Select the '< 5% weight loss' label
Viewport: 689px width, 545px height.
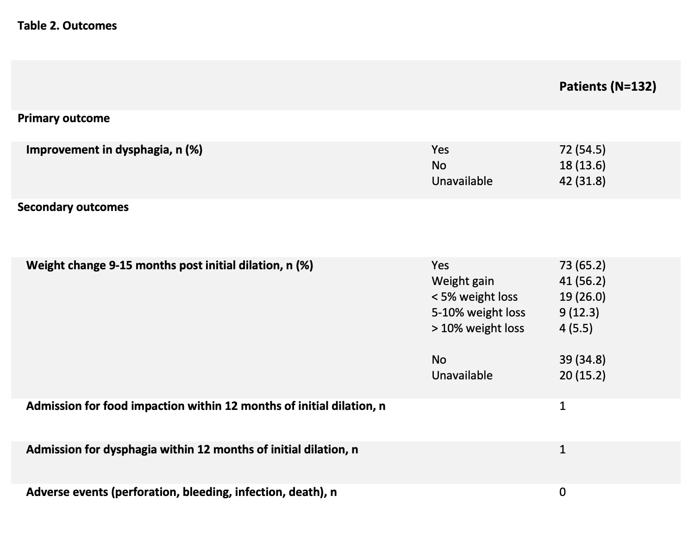tap(475, 297)
